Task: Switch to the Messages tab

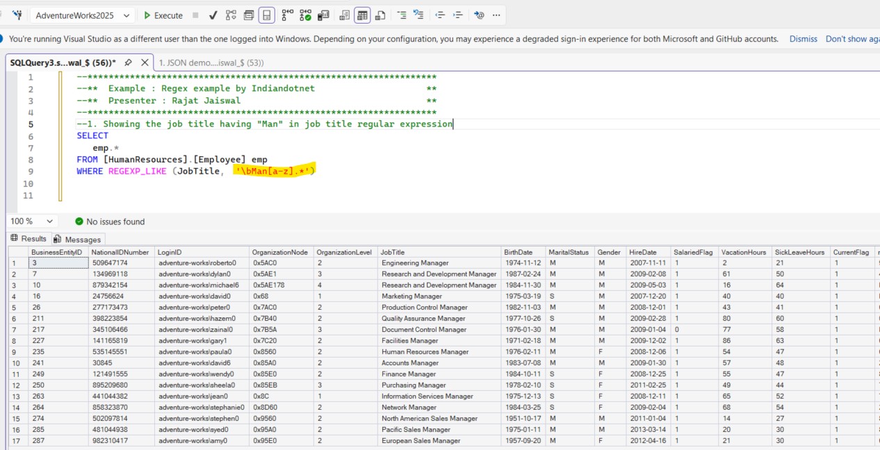Action: click(77, 239)
